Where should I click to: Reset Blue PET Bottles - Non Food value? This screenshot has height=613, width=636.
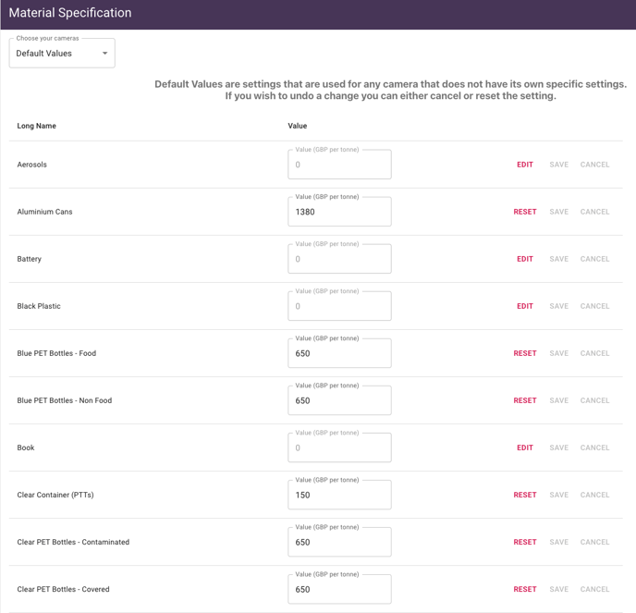point(524,400)
